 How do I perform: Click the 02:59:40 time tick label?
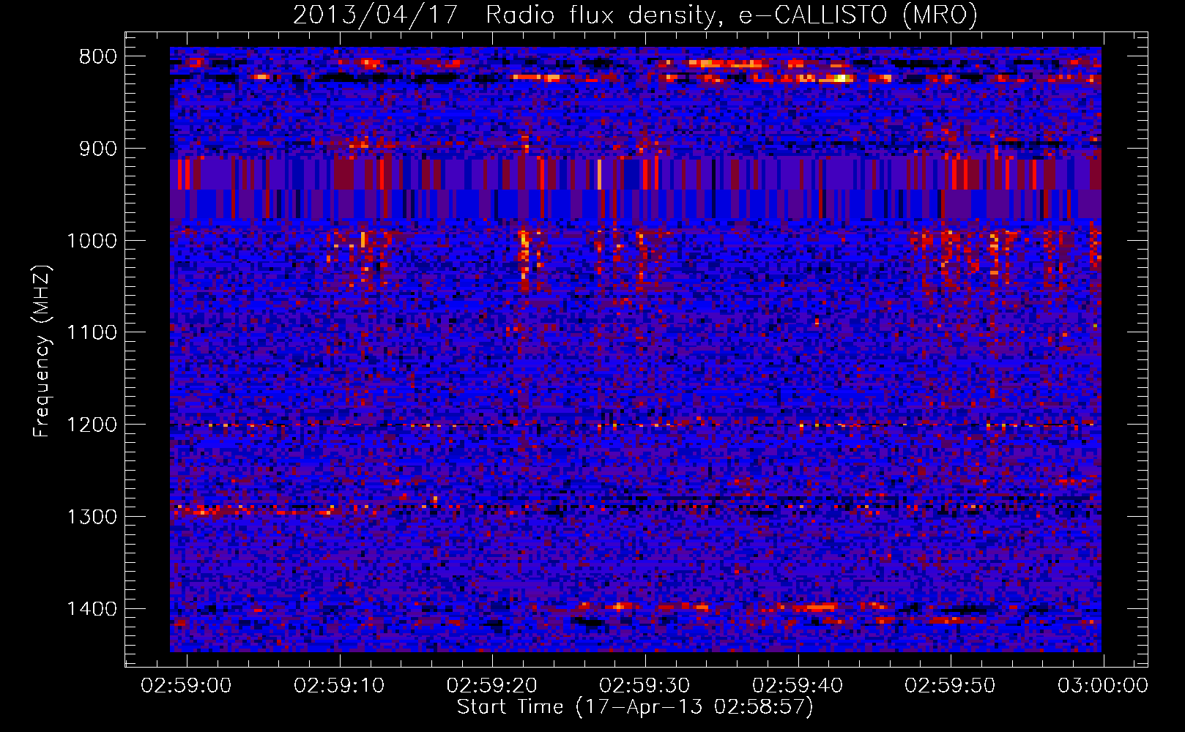pyautogui.click(x=798, y=686)
